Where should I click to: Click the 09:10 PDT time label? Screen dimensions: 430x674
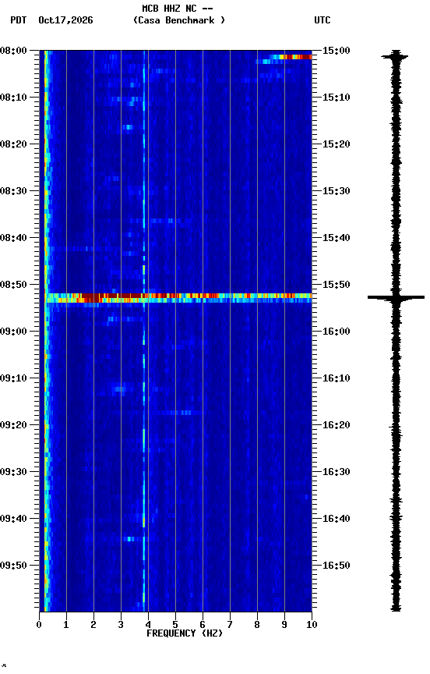tap(13, 378)
